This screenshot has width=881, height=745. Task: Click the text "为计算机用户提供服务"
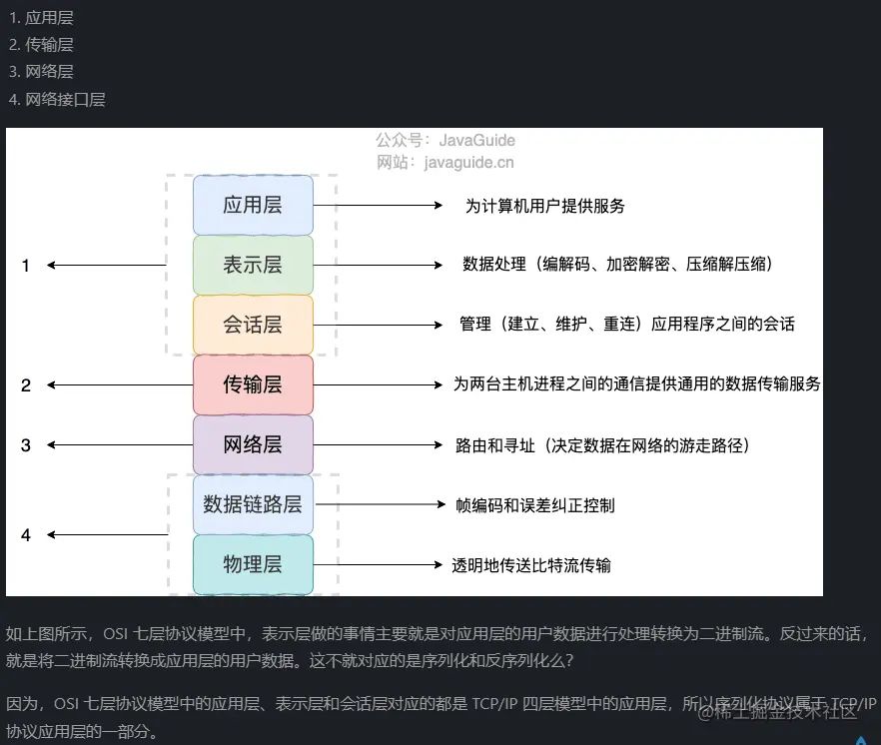click(x=545, y=206)
